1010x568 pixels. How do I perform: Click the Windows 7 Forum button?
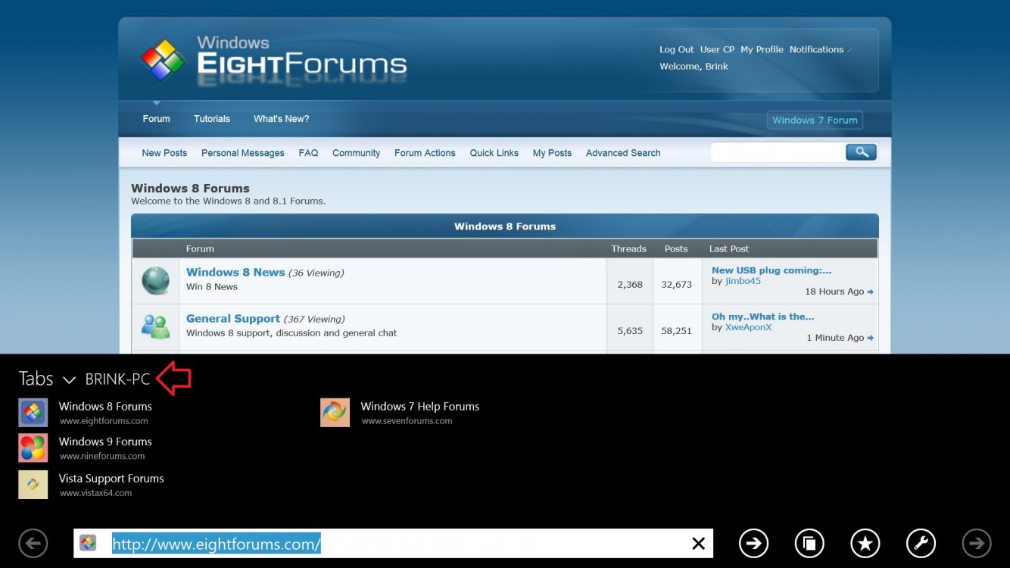click(815, 120)
